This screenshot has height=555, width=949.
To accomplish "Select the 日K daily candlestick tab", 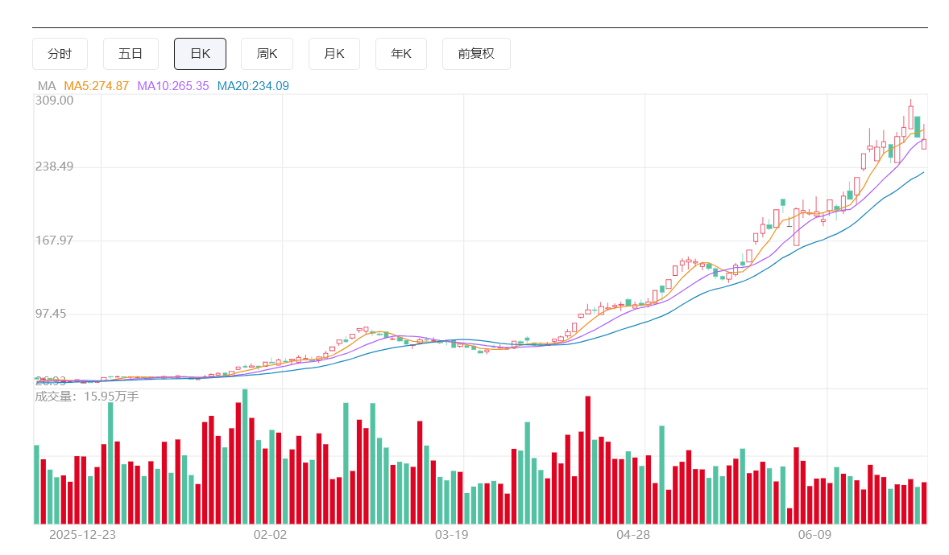I will 201,54.
